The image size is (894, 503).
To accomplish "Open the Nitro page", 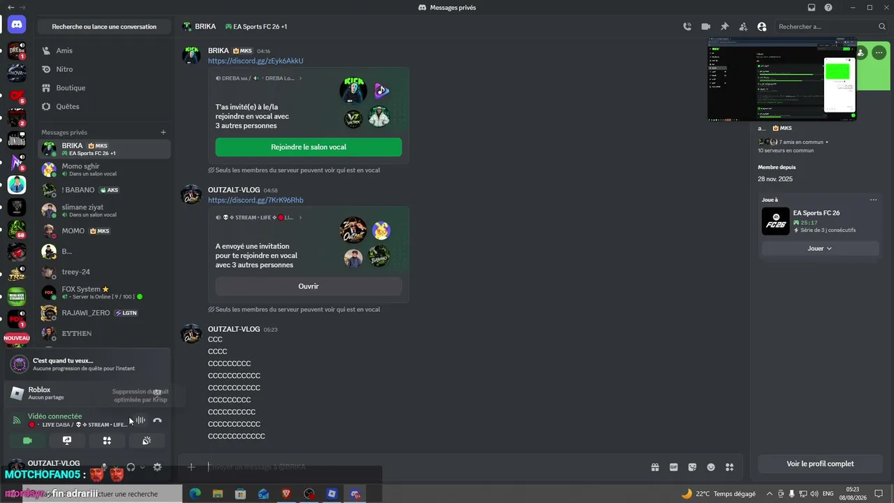I will pos(104,69).
